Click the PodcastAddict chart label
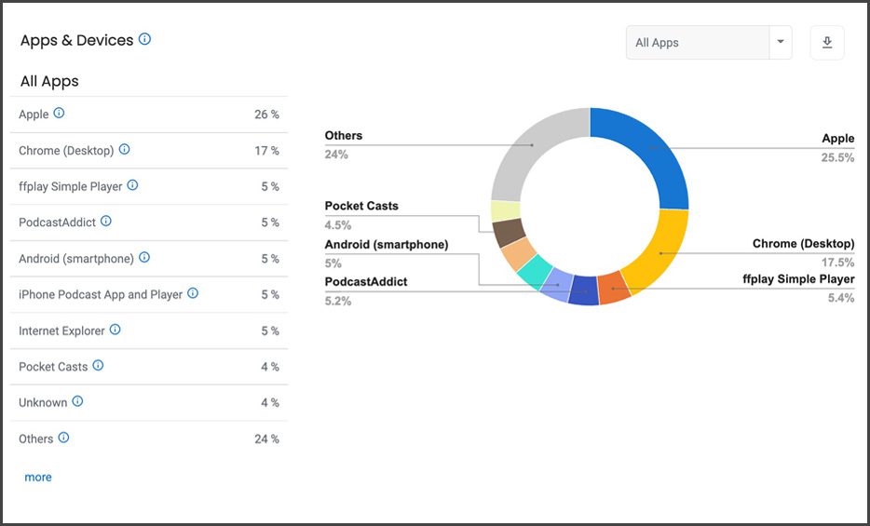Viewport: 870px width, 526px height. pyautogui.click(x=366, y=281)
